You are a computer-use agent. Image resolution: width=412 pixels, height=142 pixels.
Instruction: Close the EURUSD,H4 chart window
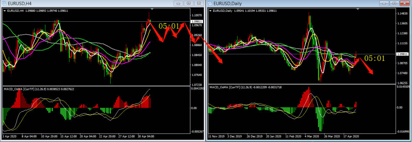[x=199, y=3]
